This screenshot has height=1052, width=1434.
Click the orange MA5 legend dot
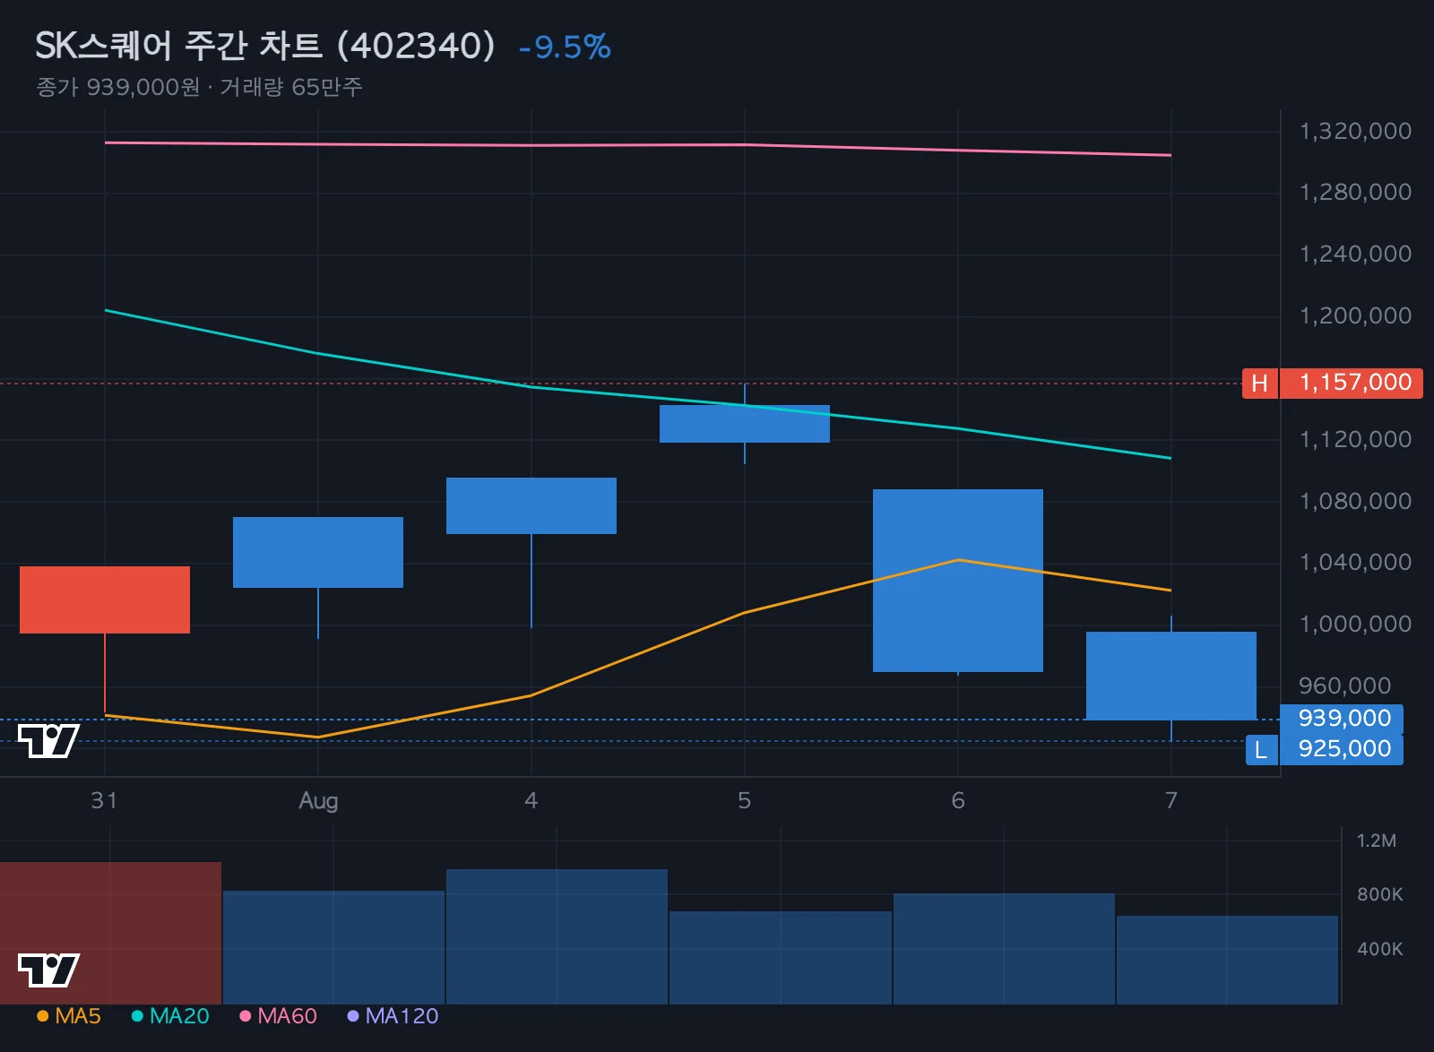[42, 1016]
